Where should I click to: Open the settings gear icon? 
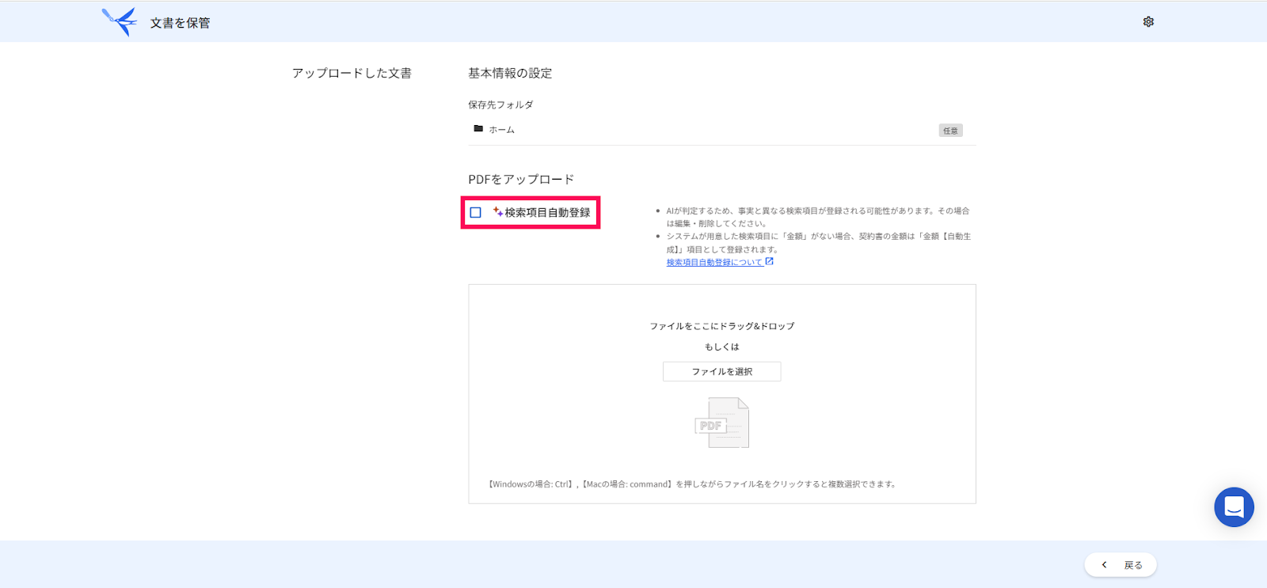pyautogui.click(x=1148, y=22)
